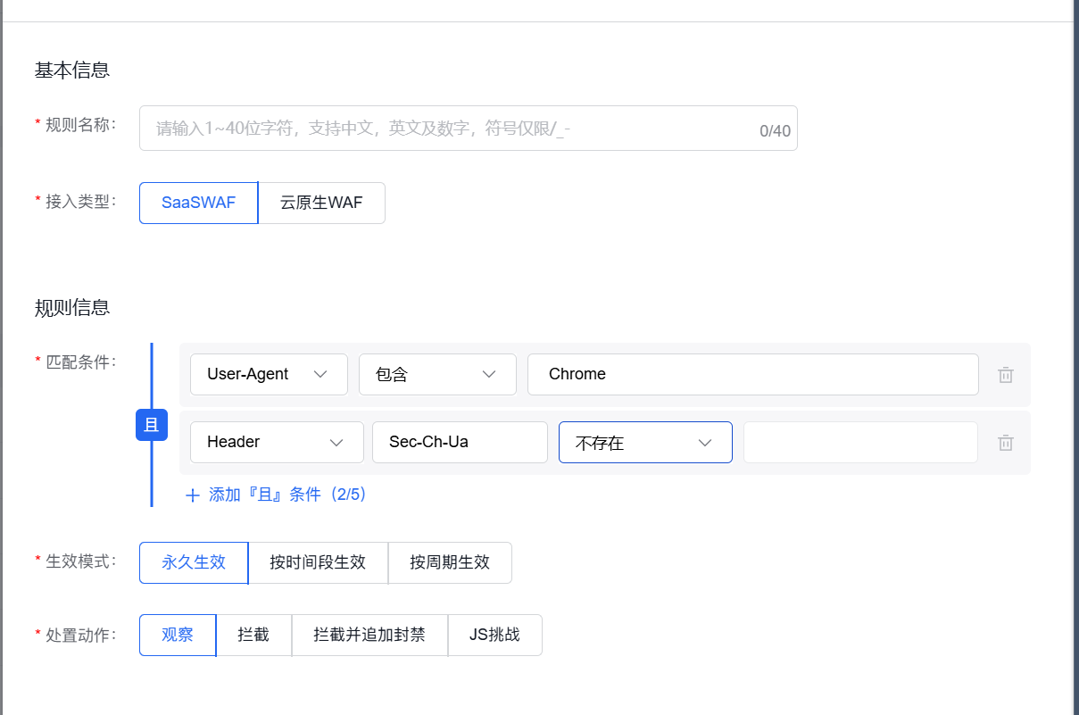
Task: Click the Chrome value input box
Action: tap(752, 374)
